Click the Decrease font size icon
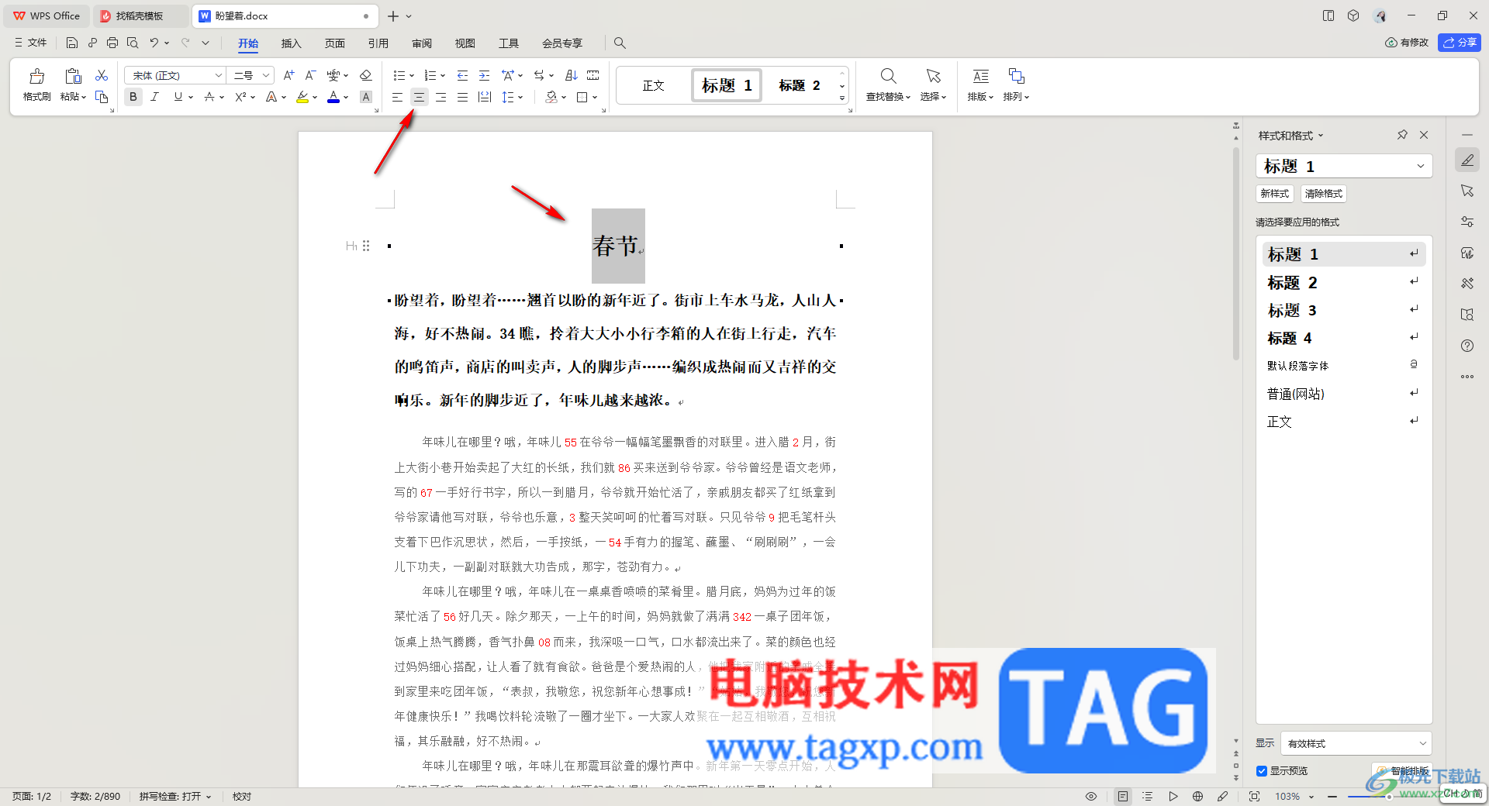Image resolution: width=1489 pixels, height=806 pixels. (x=310, y=75)
